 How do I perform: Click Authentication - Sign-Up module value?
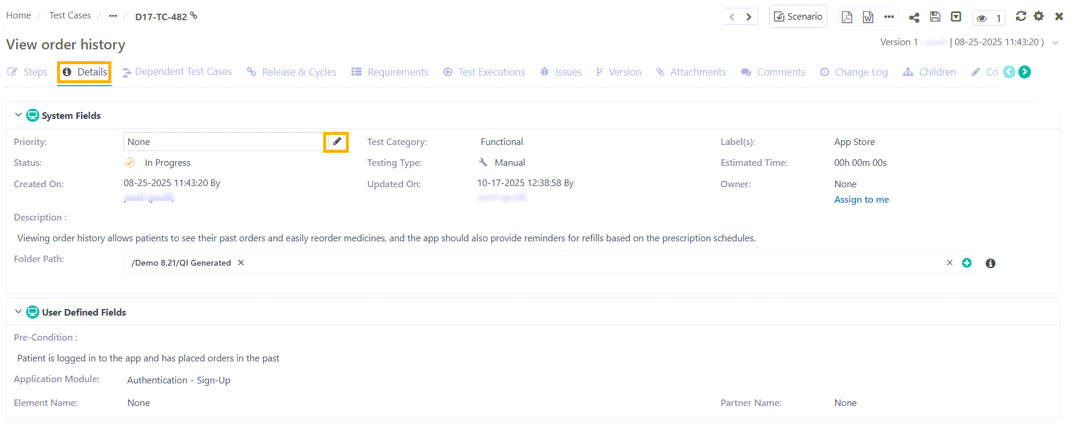coord(179,380)
